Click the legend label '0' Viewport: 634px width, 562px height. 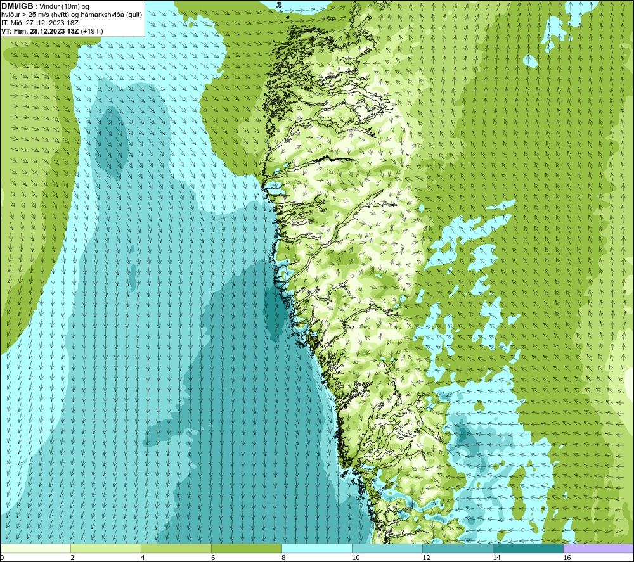click(2, 558)
